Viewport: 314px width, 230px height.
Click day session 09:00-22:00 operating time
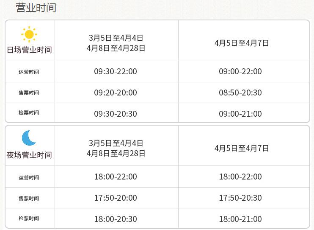[240, 72]
